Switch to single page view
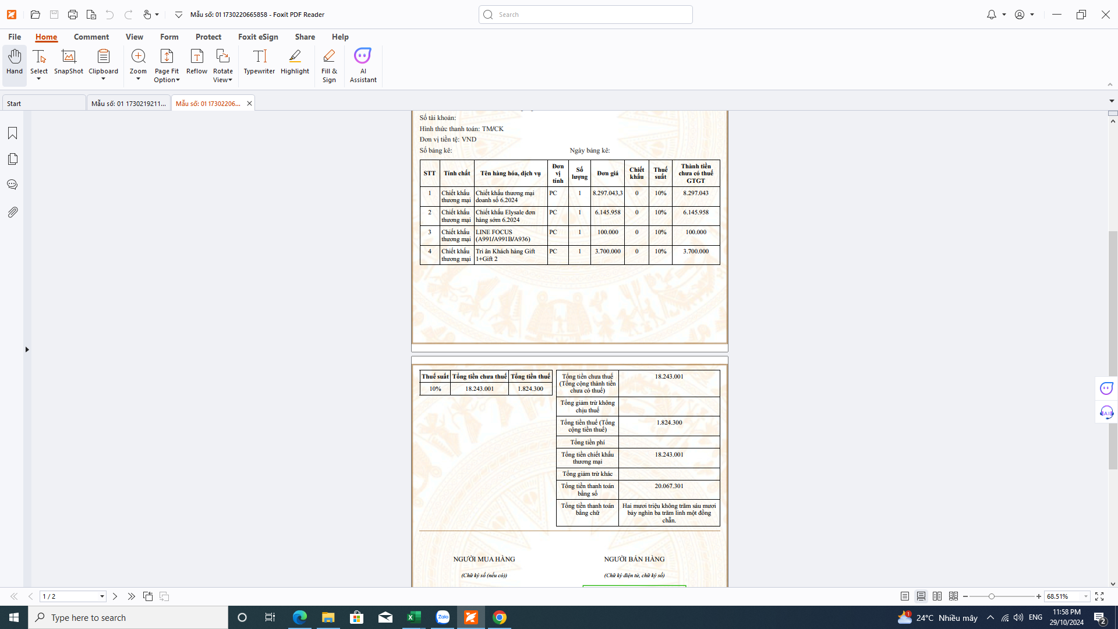The height and width of the screenshot is (629, 1118). [904, 596]
